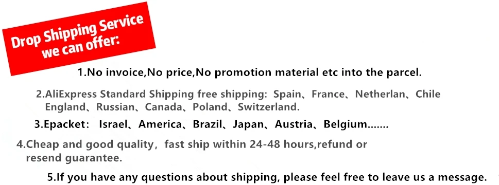The height and width of the screenshot is (185, 499).
Task: Click the country name Canada
Action: click(x=164, y=107)
